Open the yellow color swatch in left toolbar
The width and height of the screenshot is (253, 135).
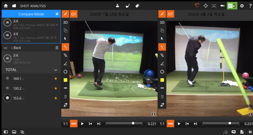[x=65, y=80]
